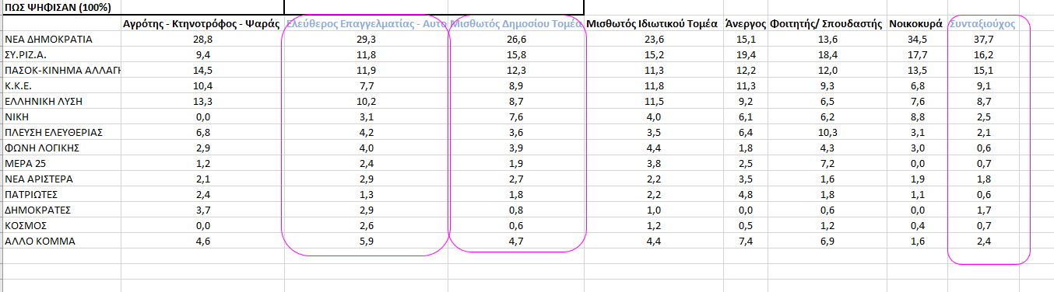This screenshot has width=1054, height=292.
Task: Click '3,1' in the ΝΙΚΗ row
Action: pyautogui.click(x=366, y=117)
